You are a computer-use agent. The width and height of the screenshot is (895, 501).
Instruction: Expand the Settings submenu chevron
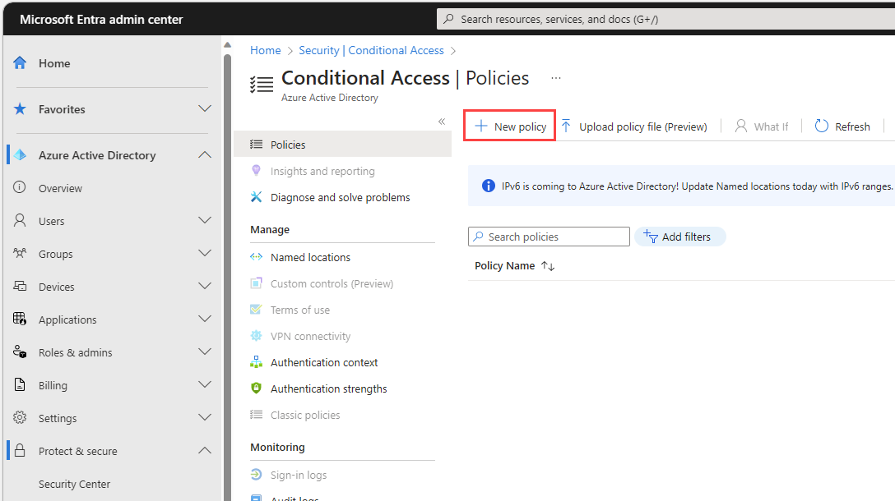point(204,417)
